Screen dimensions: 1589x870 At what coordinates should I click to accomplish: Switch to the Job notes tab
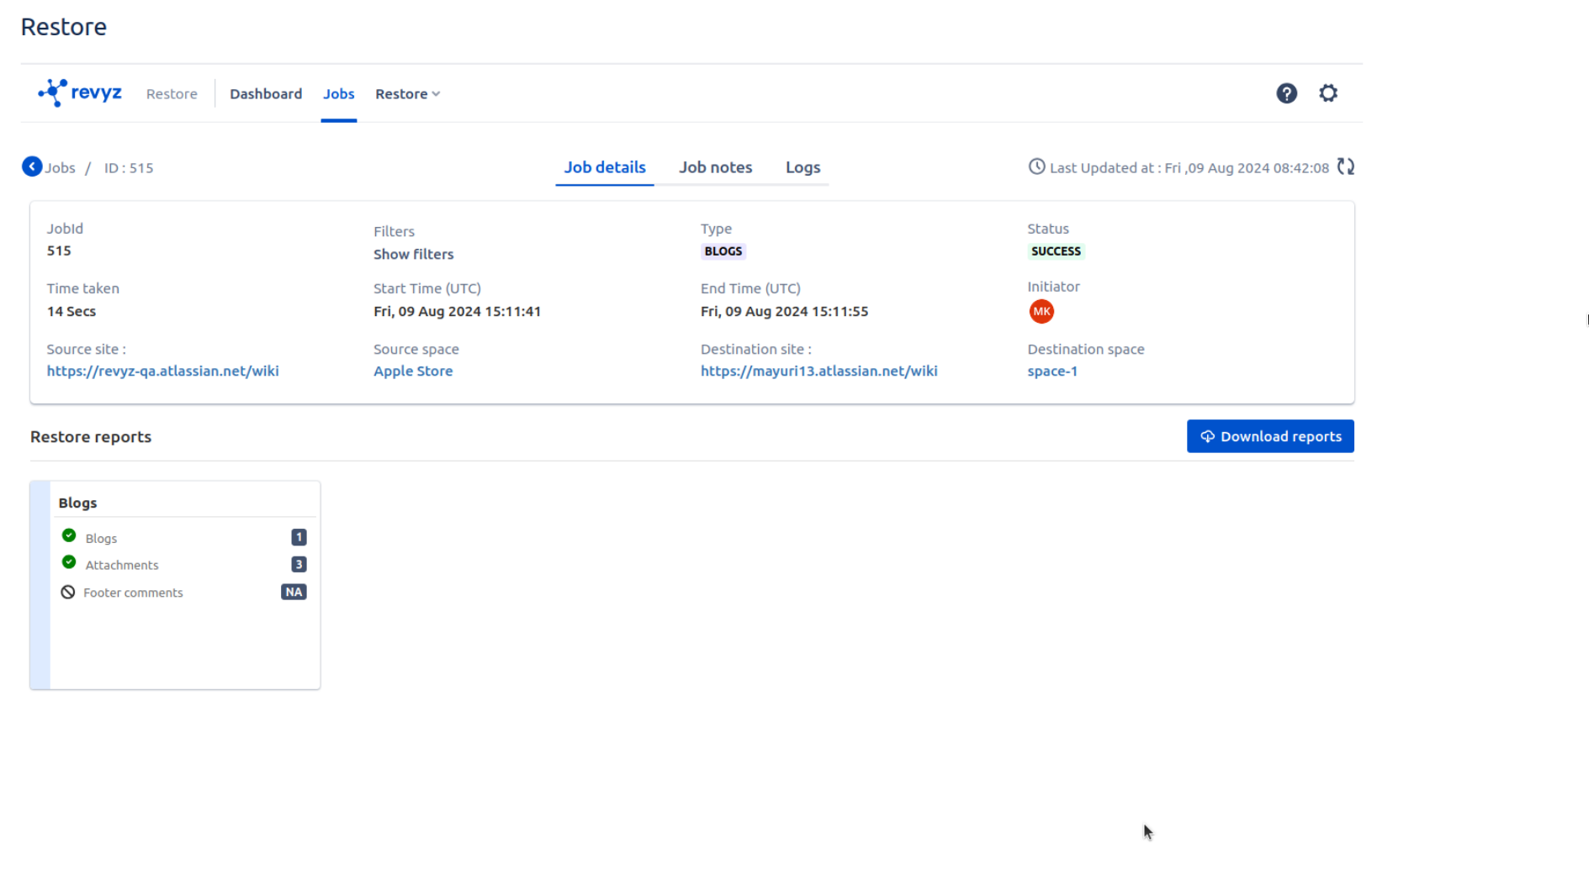click(x=715, y=167)
